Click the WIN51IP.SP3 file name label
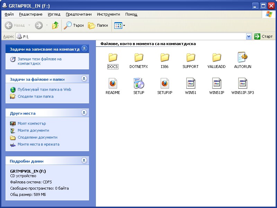277x208 pixels. coord(243,93)
